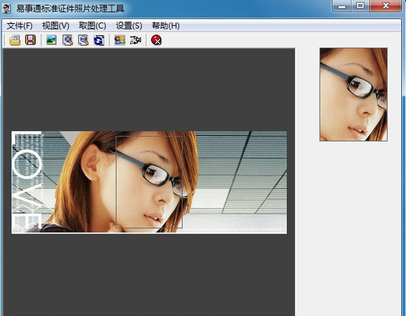
Task: Click the app icon in title bar
Action: (7, 8)
